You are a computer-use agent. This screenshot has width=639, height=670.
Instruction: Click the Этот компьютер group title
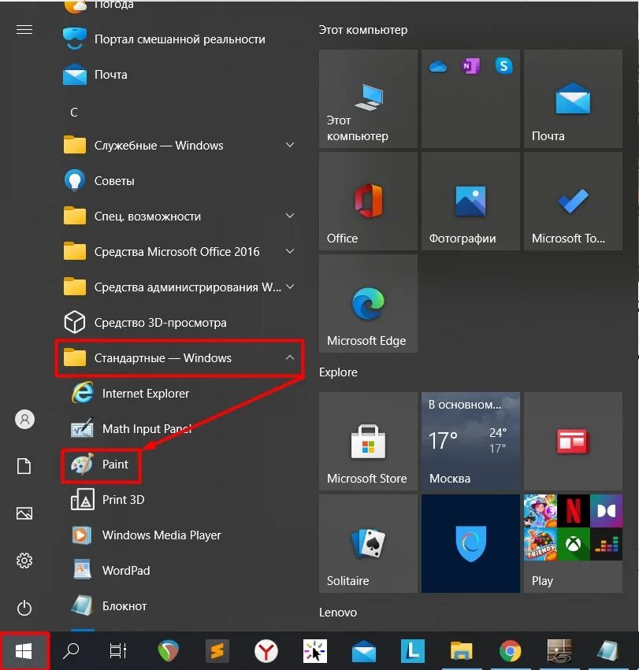pyautogui.click(x=363, y=30)
